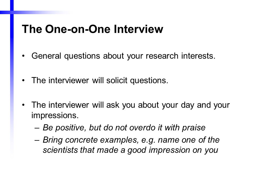Click the word "research" in the first bullet

[x=162, y=56]
